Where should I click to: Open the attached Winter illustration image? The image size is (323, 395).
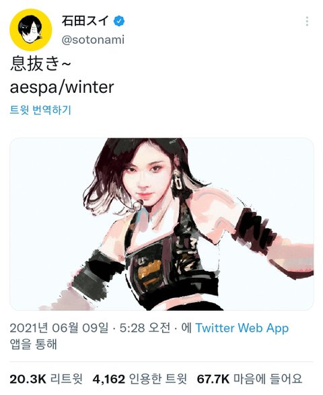pos(161,224)
